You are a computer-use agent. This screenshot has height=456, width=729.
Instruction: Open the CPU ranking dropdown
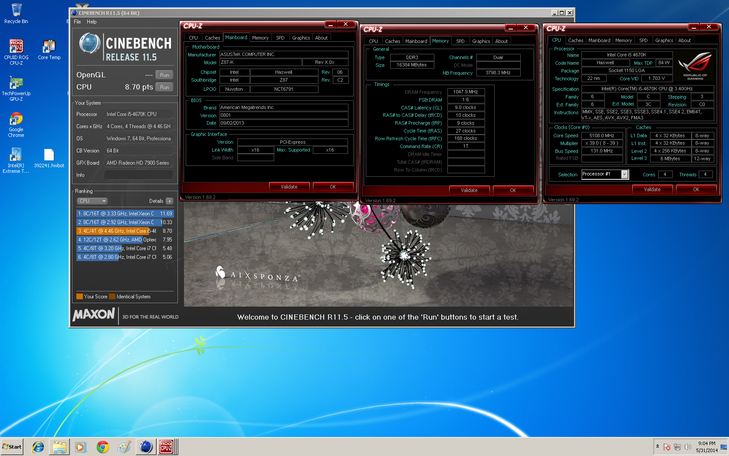(x=92, y=201)
